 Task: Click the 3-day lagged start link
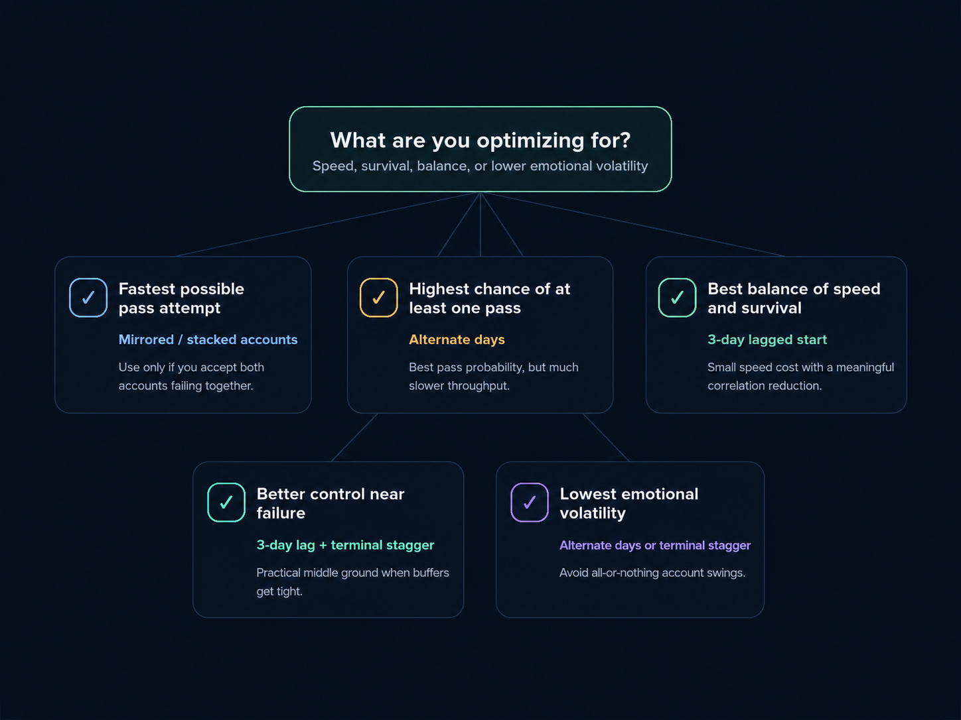(x=767, y=339)
